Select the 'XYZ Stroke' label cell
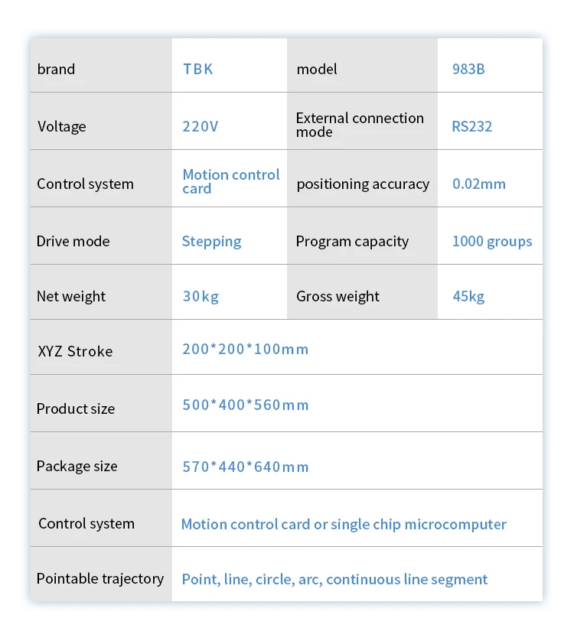 [75, 352]
